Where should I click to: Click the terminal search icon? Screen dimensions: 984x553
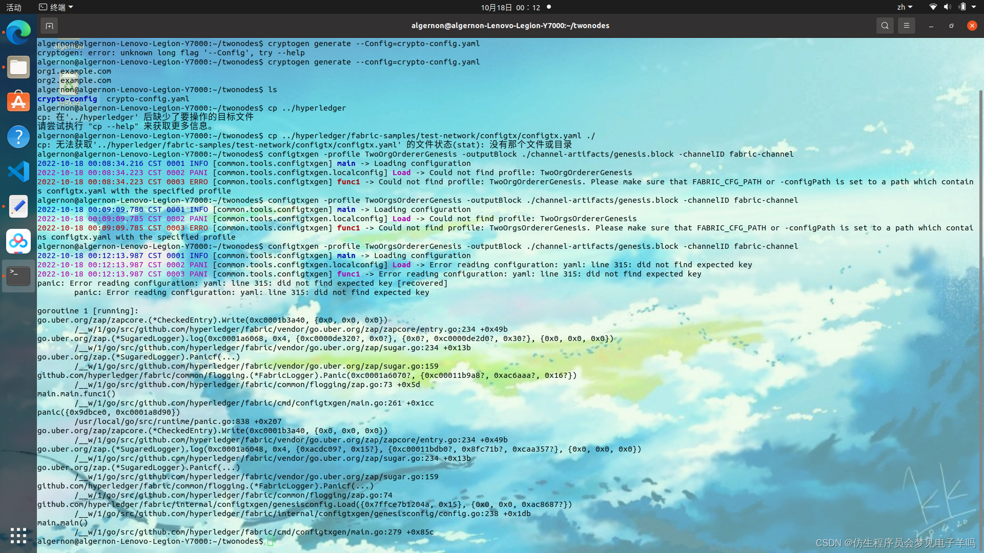885,26
